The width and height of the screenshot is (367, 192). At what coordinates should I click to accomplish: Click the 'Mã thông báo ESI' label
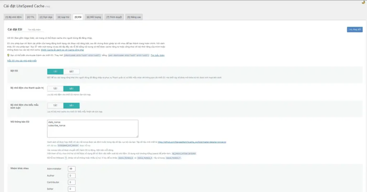20,122
